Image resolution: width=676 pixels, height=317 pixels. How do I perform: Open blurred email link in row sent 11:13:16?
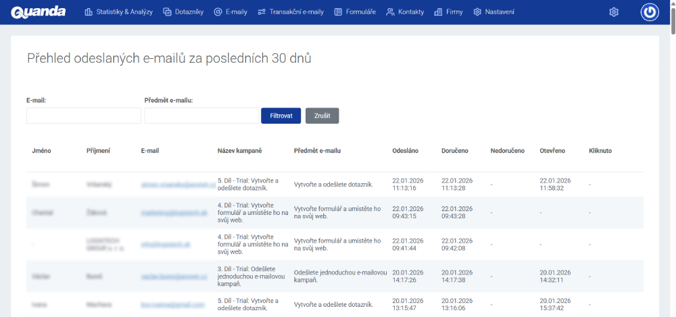tap(178, 185)
